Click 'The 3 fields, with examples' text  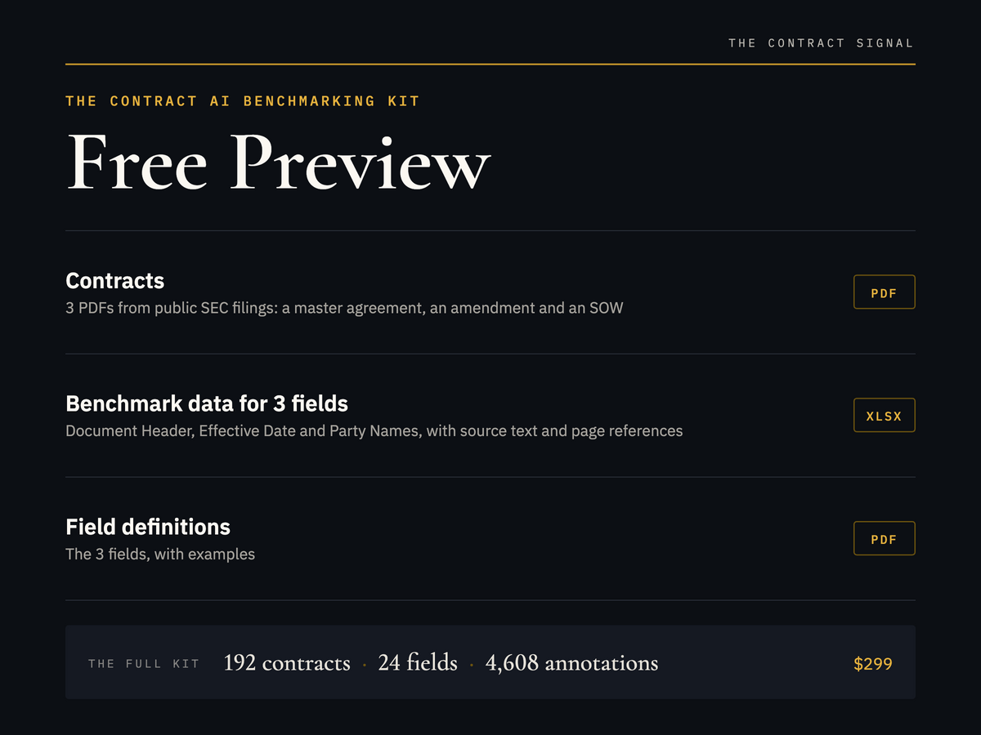pyautogui.click(x=160, y=555)
